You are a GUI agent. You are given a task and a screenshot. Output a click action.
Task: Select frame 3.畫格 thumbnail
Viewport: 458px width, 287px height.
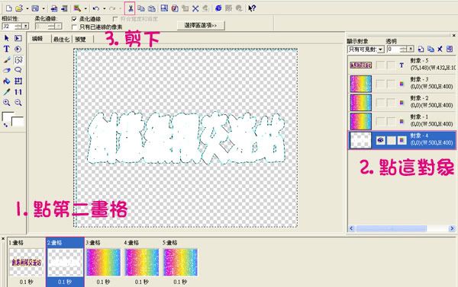click(103, 262)
